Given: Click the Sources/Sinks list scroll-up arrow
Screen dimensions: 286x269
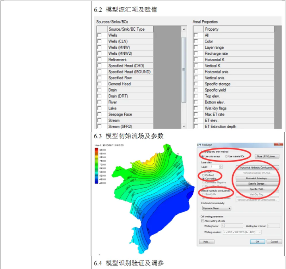Looking at the screenshot, I should (x=184, y=29).
